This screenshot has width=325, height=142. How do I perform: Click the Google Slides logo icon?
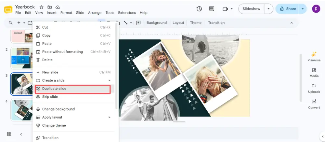coord(8,10)
